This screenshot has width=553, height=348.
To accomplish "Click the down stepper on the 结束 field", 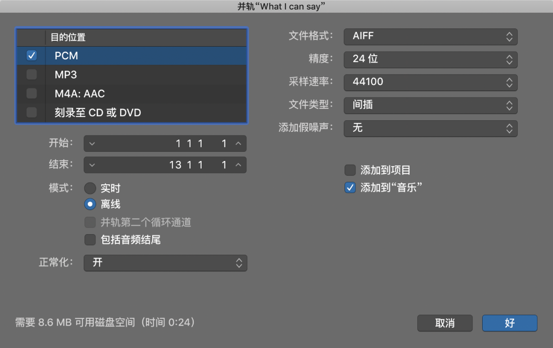I will (x=91, y=165).
